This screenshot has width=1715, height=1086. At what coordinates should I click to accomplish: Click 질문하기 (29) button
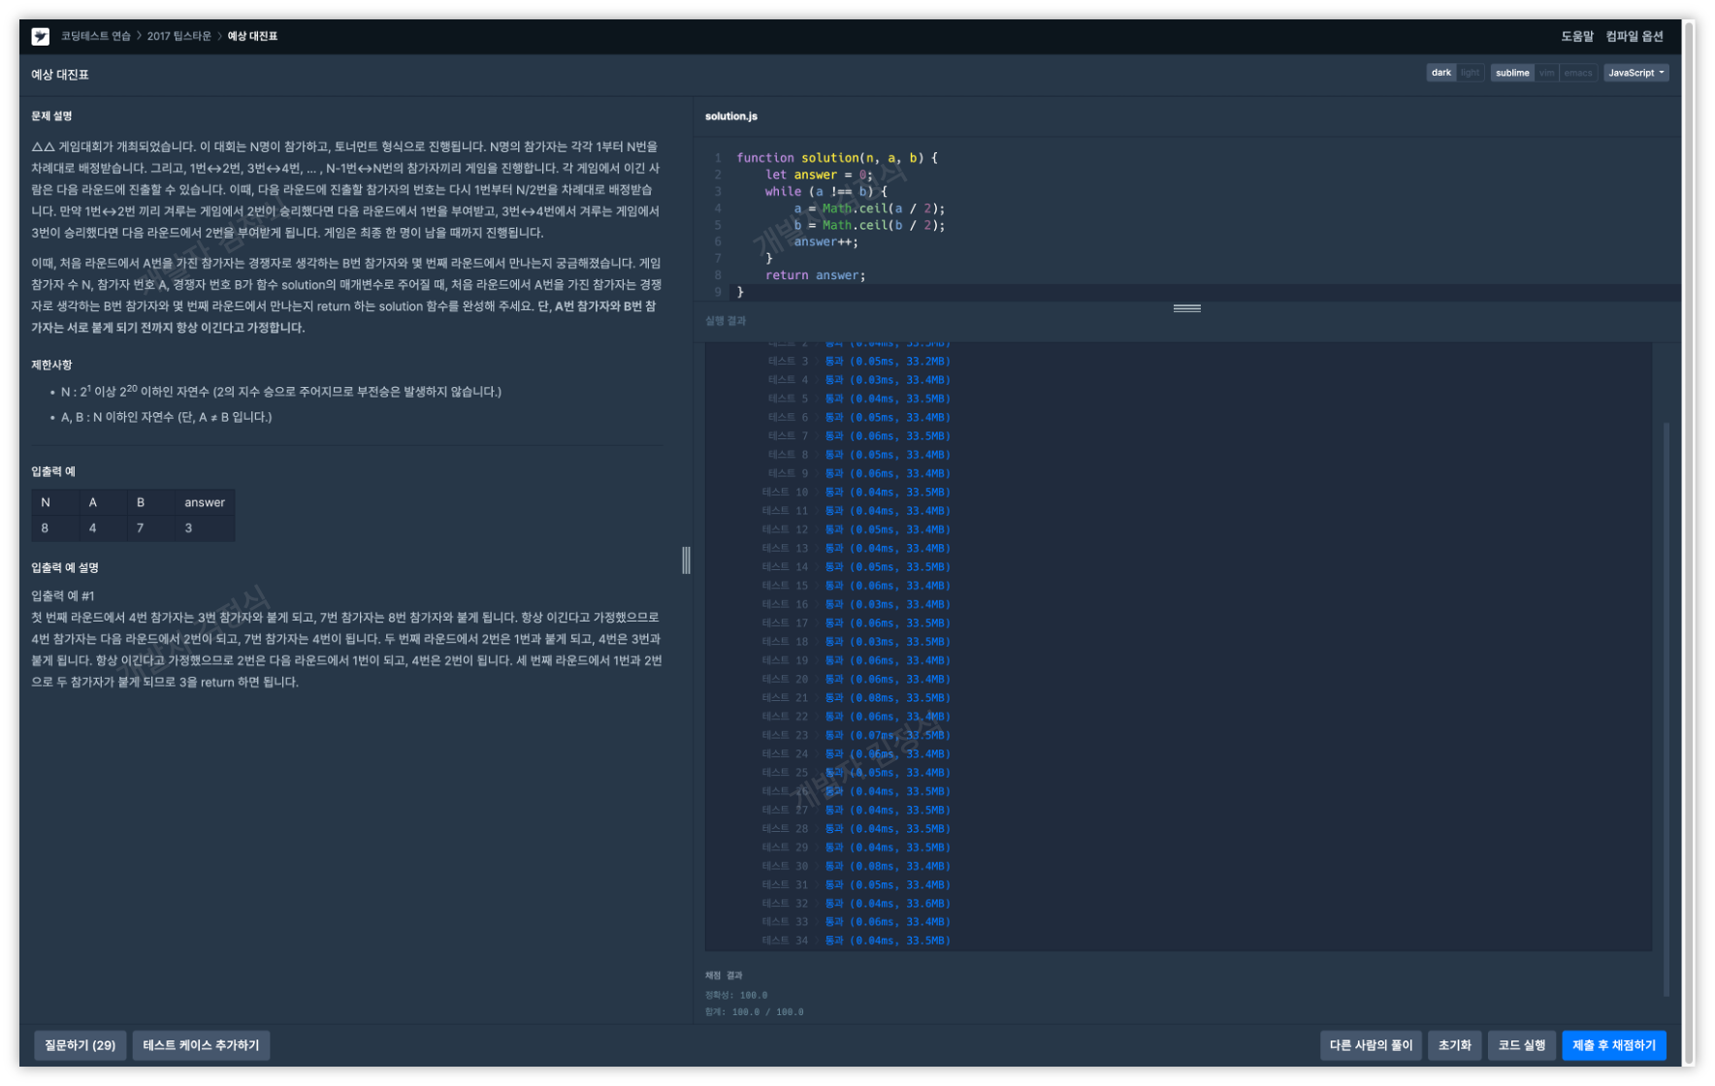coord(80,1045)
